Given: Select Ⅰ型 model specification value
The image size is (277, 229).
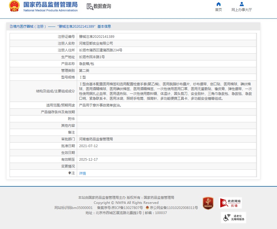Looking at the screenshot, I should pyautogui.click(x=82, y=77).
